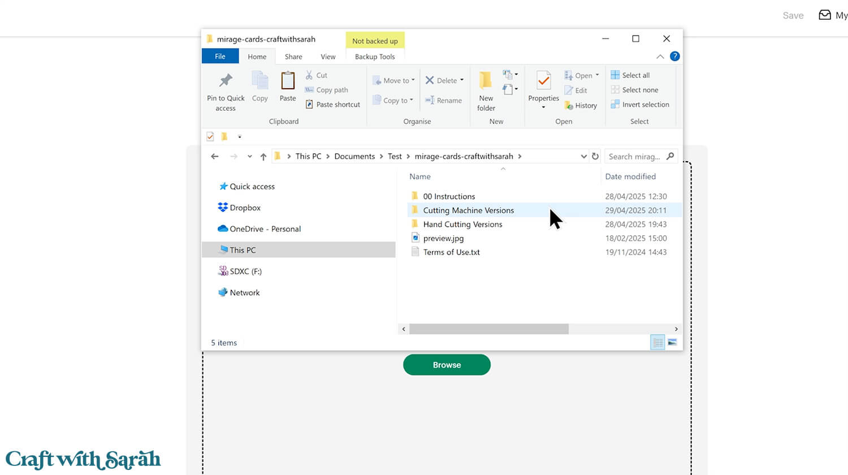Create a New folder from the ribbon

486,81
